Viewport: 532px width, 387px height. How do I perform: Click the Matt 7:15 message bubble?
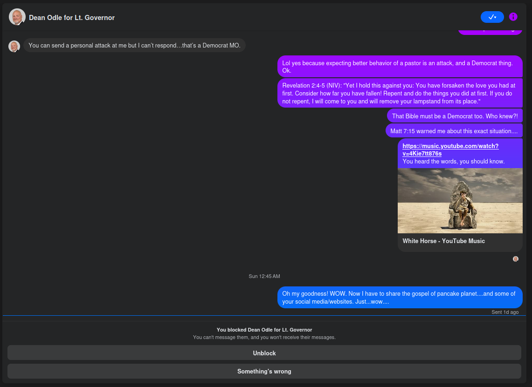tap(454, 131)
